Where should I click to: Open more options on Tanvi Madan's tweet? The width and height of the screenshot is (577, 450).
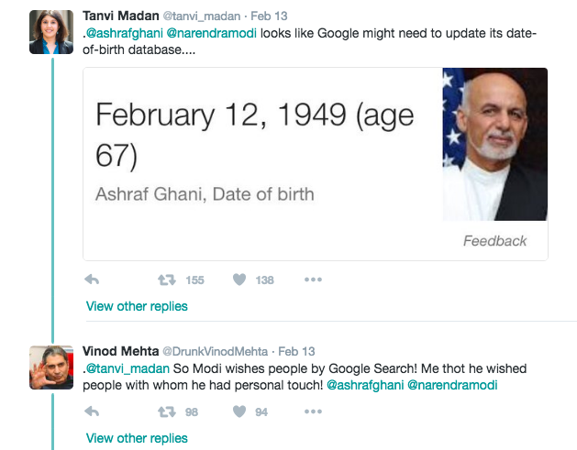point(313,280)
